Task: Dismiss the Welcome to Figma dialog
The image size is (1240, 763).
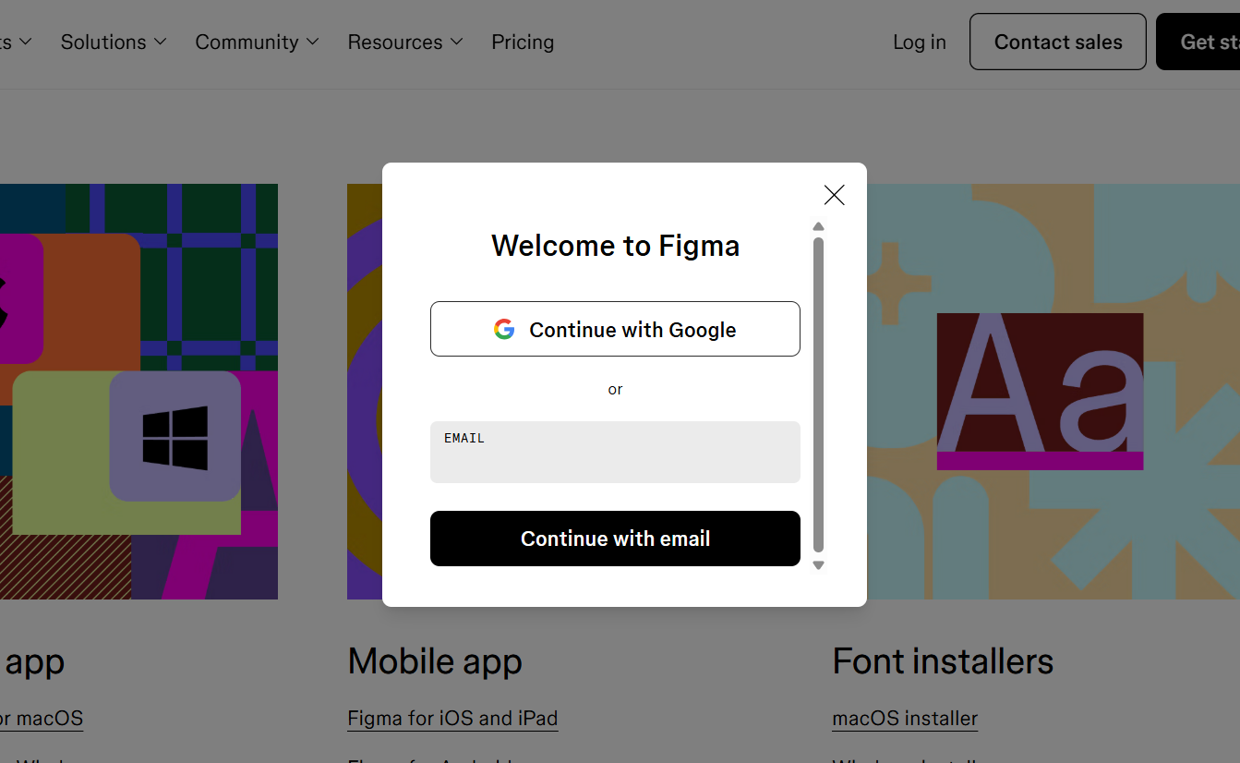Action: 834,195
